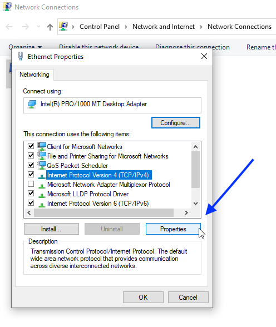
Task: Uncheck Internet Protocol Version 6 checkbox
Action: [x=31, y=202]
